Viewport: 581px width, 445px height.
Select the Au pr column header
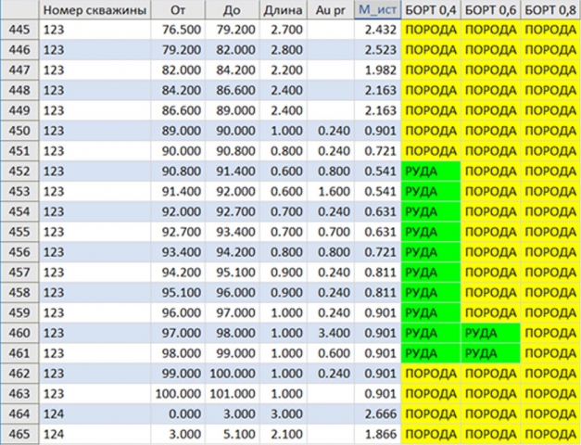[331, 11]
